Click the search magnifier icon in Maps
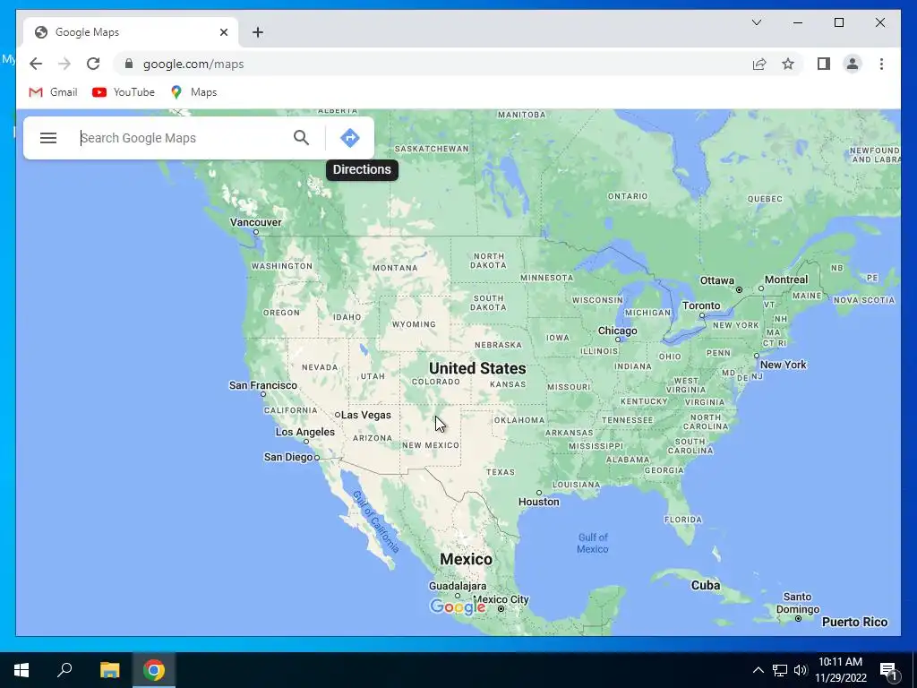 point(301,138)
